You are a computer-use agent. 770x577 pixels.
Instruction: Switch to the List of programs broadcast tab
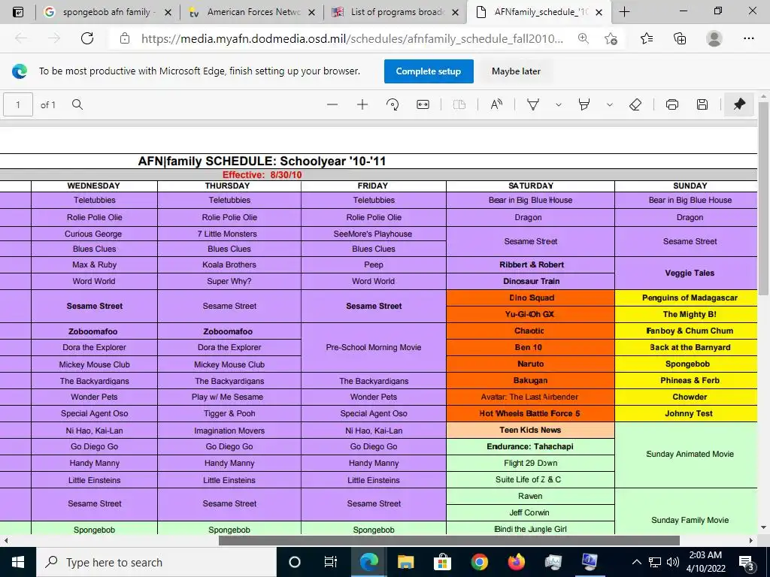397,12
